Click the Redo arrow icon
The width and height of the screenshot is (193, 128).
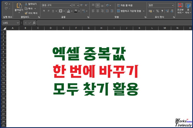coord(6,9)
